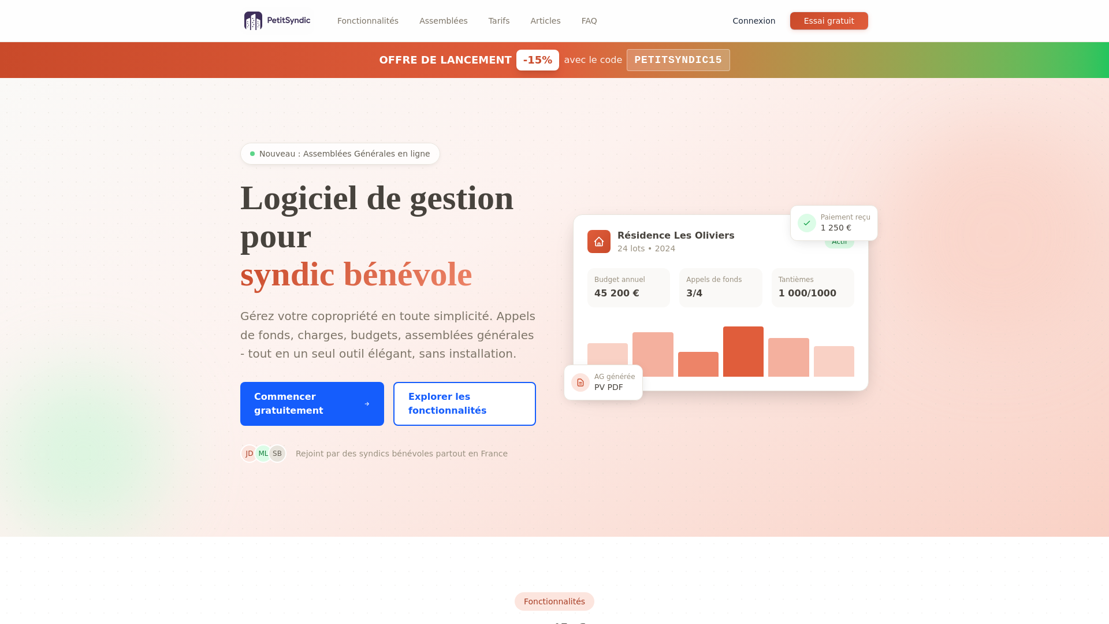Click the Connexion link

tap(754, 21)
